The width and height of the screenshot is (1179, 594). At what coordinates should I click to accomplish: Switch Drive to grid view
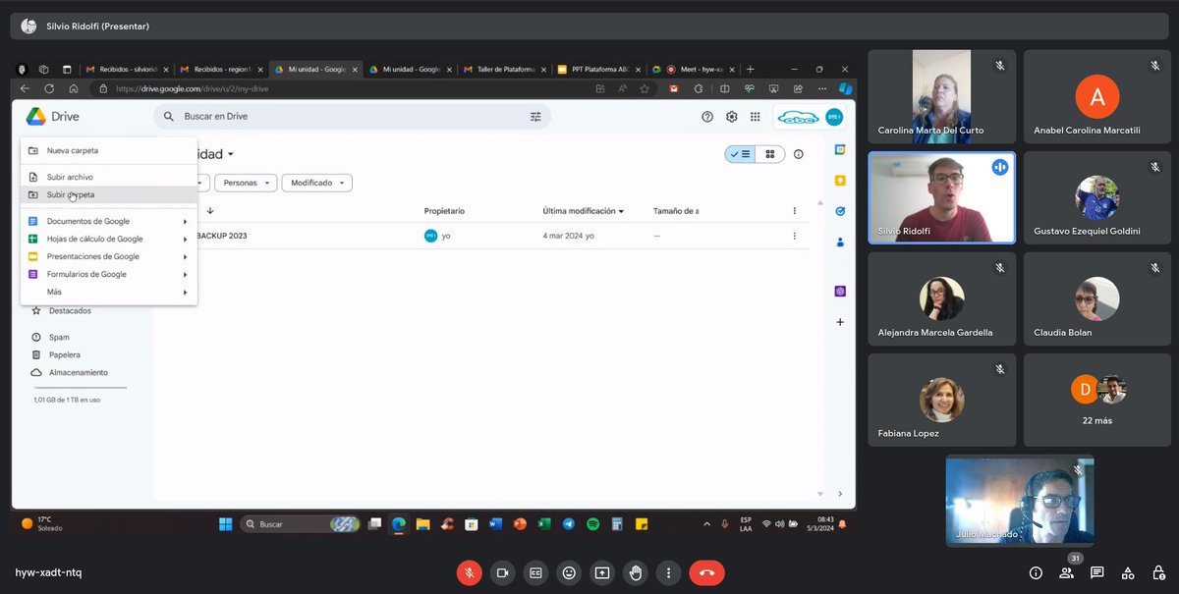(x=769, y=154)
